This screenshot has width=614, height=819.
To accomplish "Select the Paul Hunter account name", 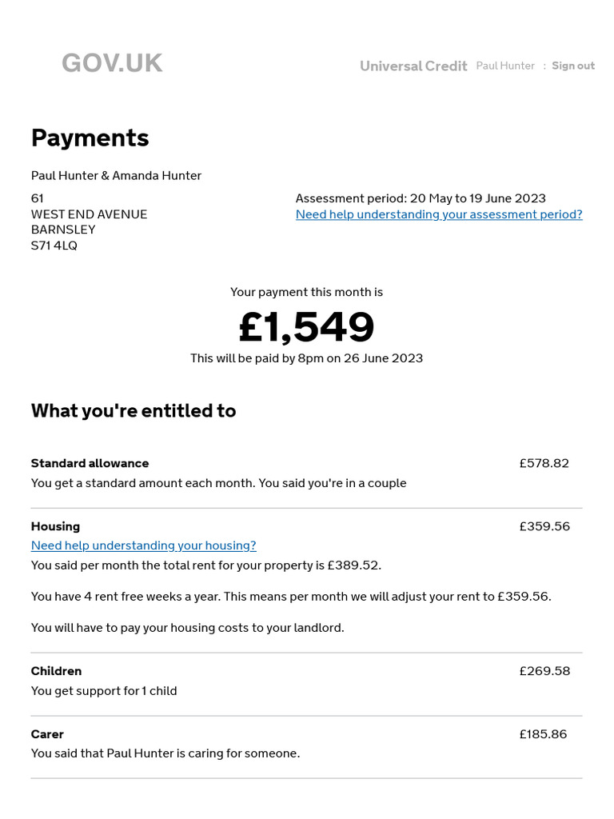I will click(x=505, y=66).
